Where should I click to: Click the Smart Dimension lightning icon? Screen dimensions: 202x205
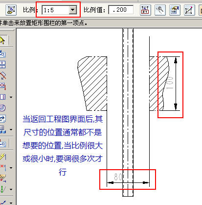[2, 156]
